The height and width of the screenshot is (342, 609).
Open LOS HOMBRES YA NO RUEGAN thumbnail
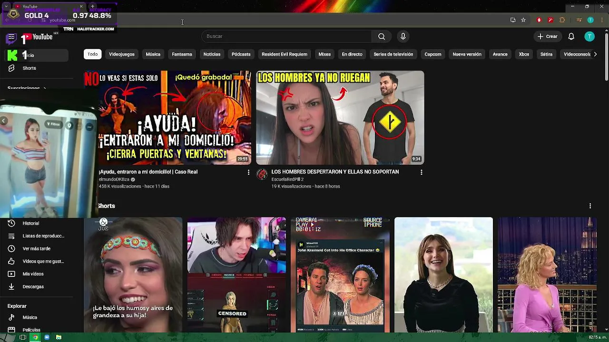[x=340, y=118]
